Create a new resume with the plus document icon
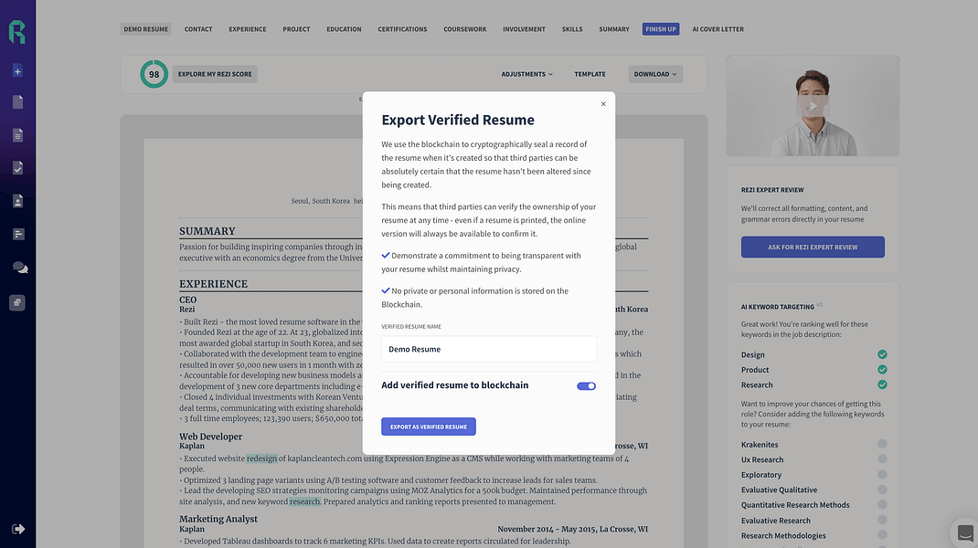The width and height of the screenshot is (978, 548). pos(17,70)
